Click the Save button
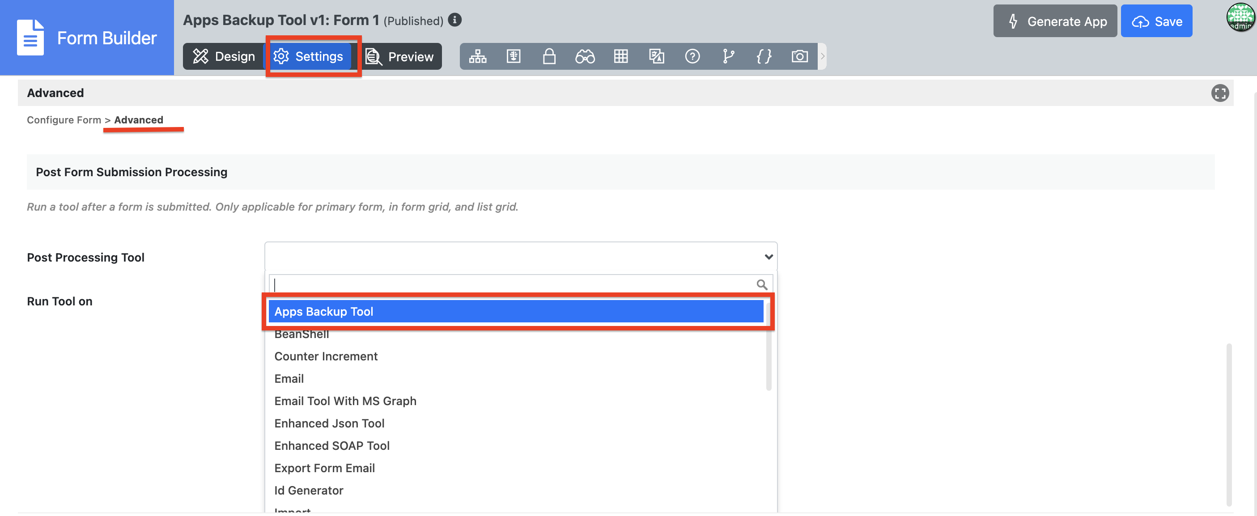 (x=1156, y=21)
